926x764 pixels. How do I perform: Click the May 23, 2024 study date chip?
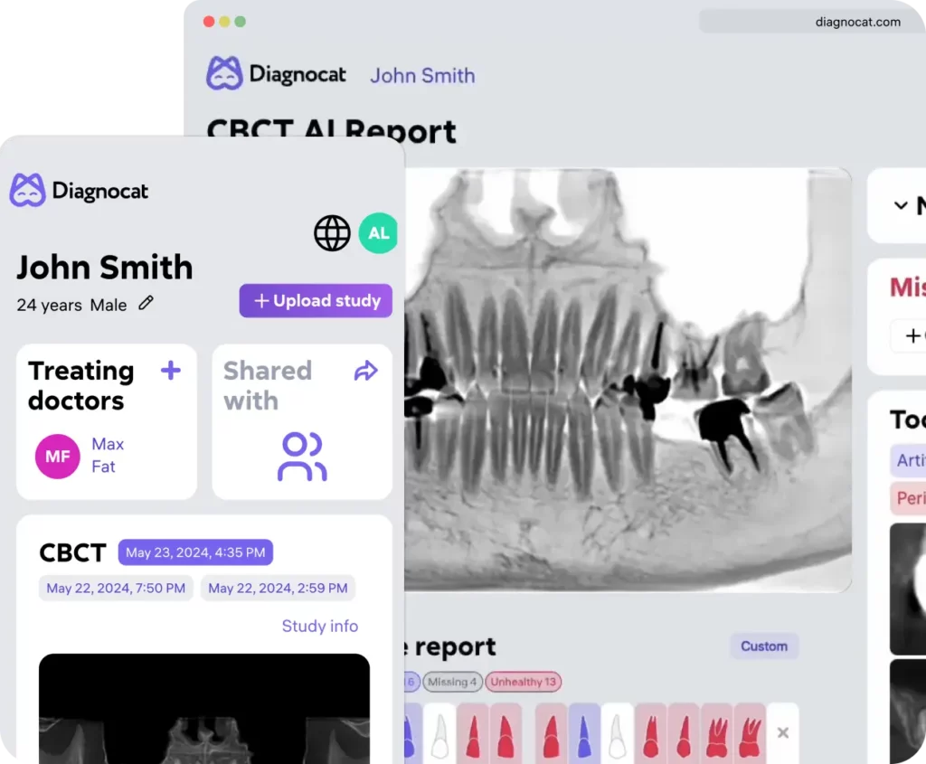(x=195, y=552)
